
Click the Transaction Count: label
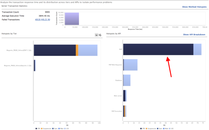[10, 12]
